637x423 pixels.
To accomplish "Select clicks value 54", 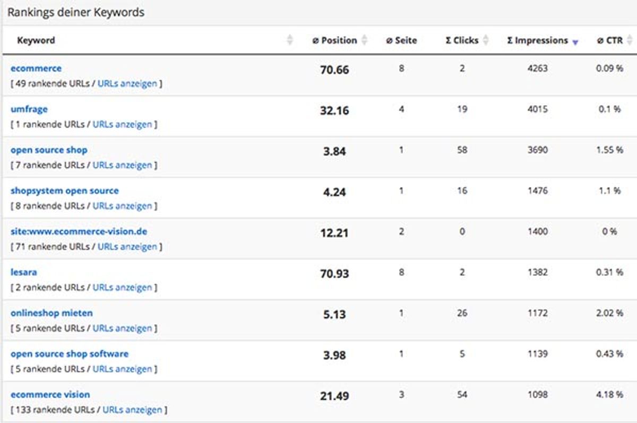I will coord(462,394).
